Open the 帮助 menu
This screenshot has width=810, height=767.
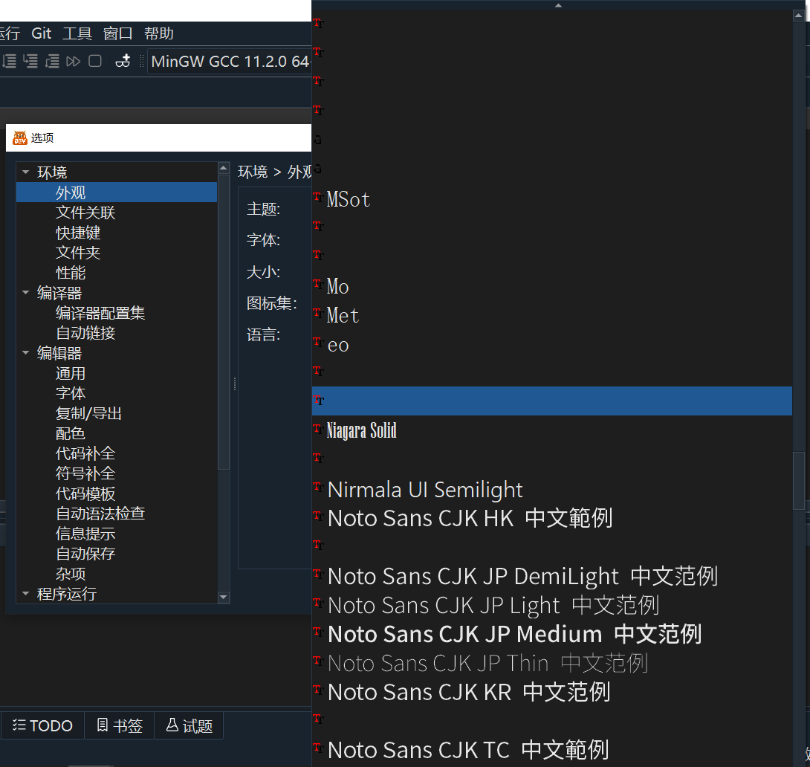[158, 33]
